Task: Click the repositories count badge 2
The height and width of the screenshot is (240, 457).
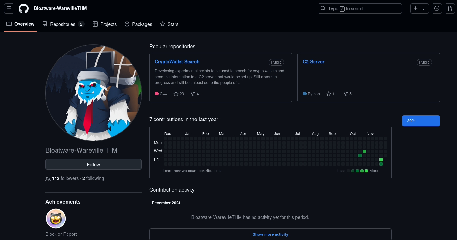Action: pyautogui.click(x=81, y=24)
